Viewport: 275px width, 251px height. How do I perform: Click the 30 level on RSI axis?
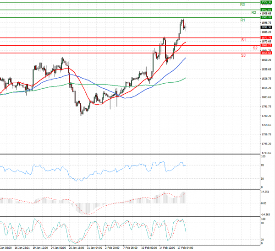262,179
